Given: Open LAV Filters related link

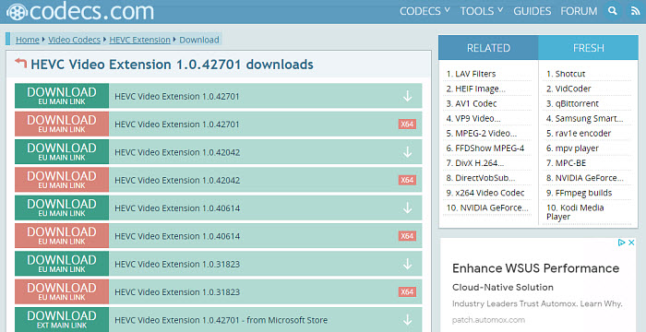Looking at the screenshot, I should [x=475, y=74].
